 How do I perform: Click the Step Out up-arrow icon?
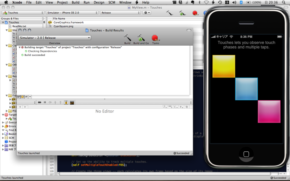pyautogui.click(x=60, y=102)
